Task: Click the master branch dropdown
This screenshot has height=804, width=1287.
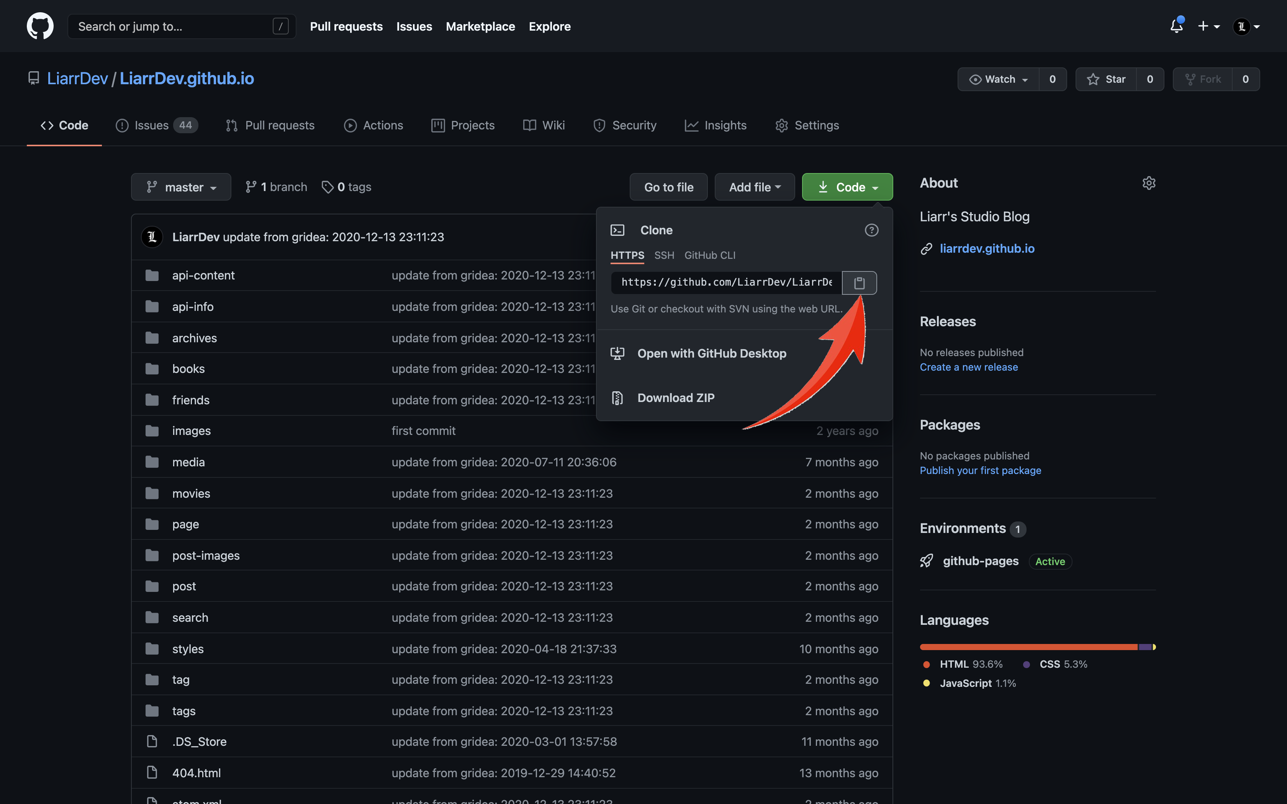Action: point(180,186)
